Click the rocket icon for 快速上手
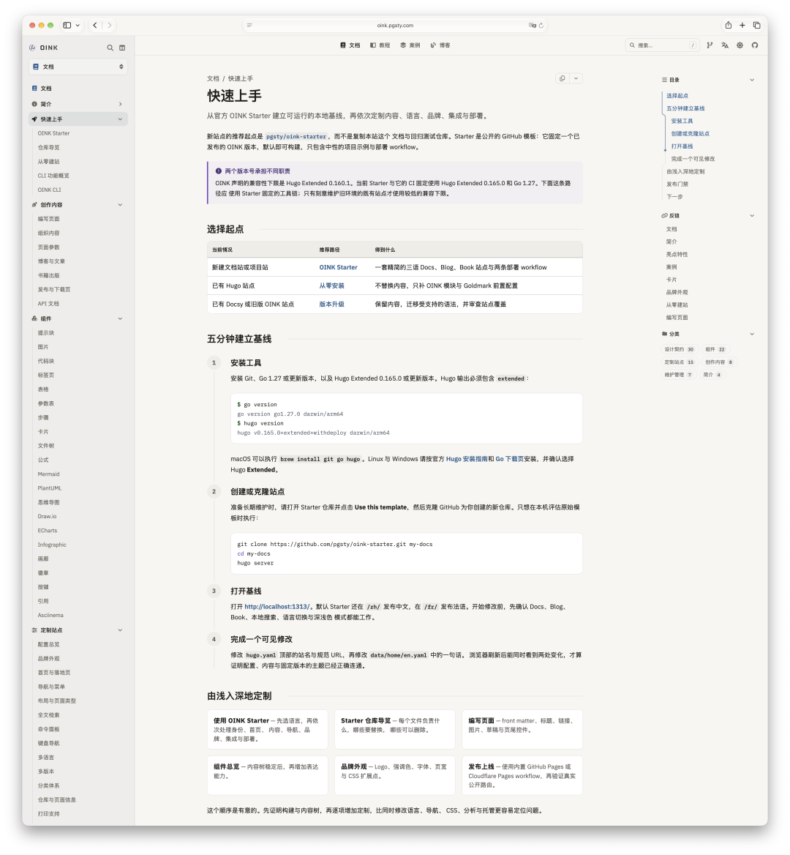Viewport: 790px width, 855px height. [x=34, y=119]
